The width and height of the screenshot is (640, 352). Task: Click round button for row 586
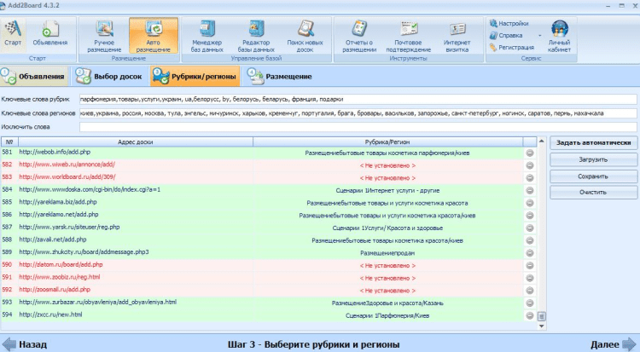click(530, 216)
